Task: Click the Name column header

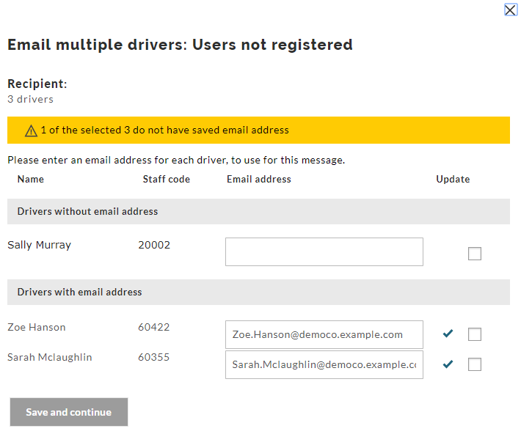Action: [x=31, y=179]
